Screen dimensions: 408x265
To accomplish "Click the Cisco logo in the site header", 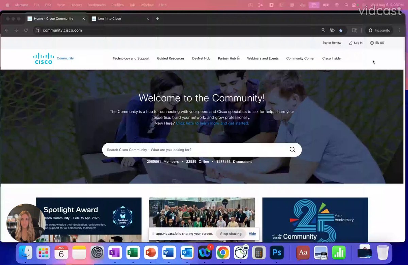I will coord(44,58).
